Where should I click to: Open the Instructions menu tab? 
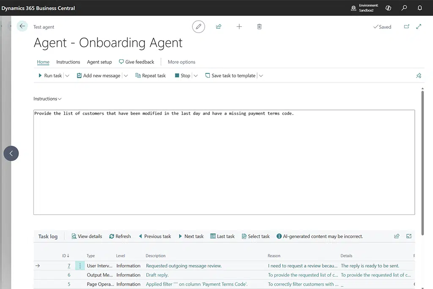(x=68, y=62)
